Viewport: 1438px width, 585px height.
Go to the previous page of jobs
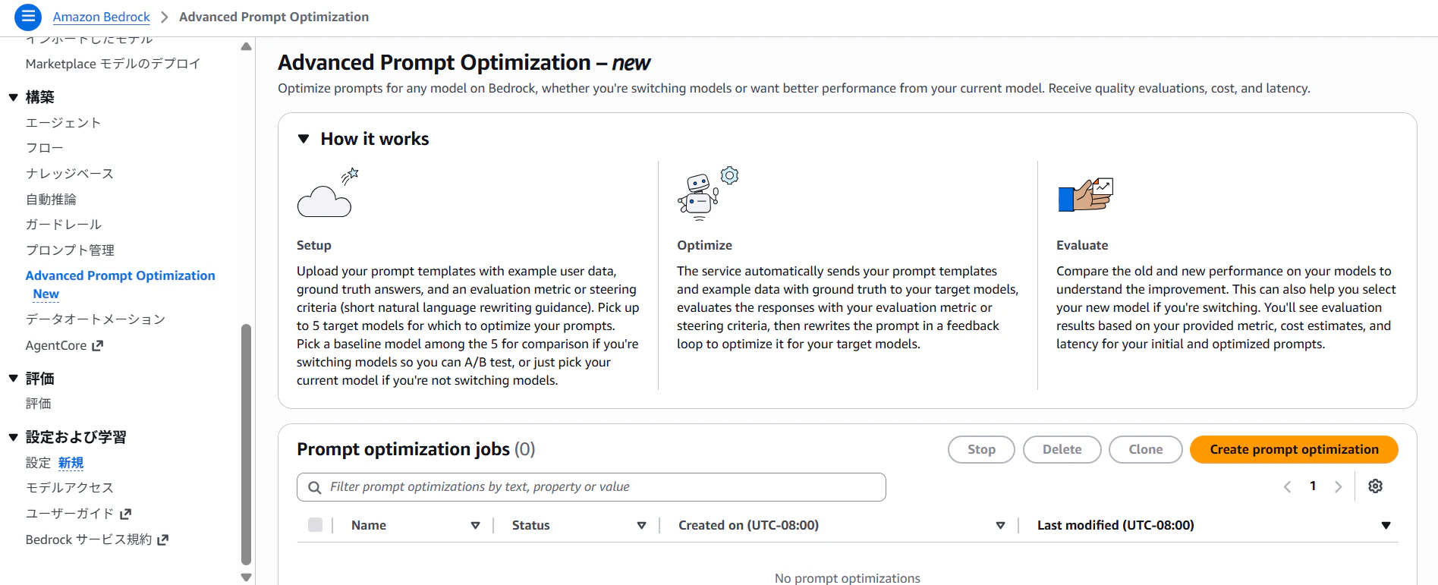tap(1287, 486)
